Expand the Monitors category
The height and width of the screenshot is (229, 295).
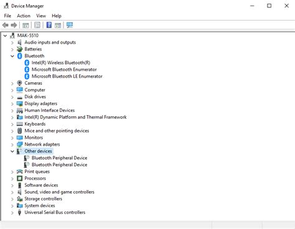click(x=12, y=138)
